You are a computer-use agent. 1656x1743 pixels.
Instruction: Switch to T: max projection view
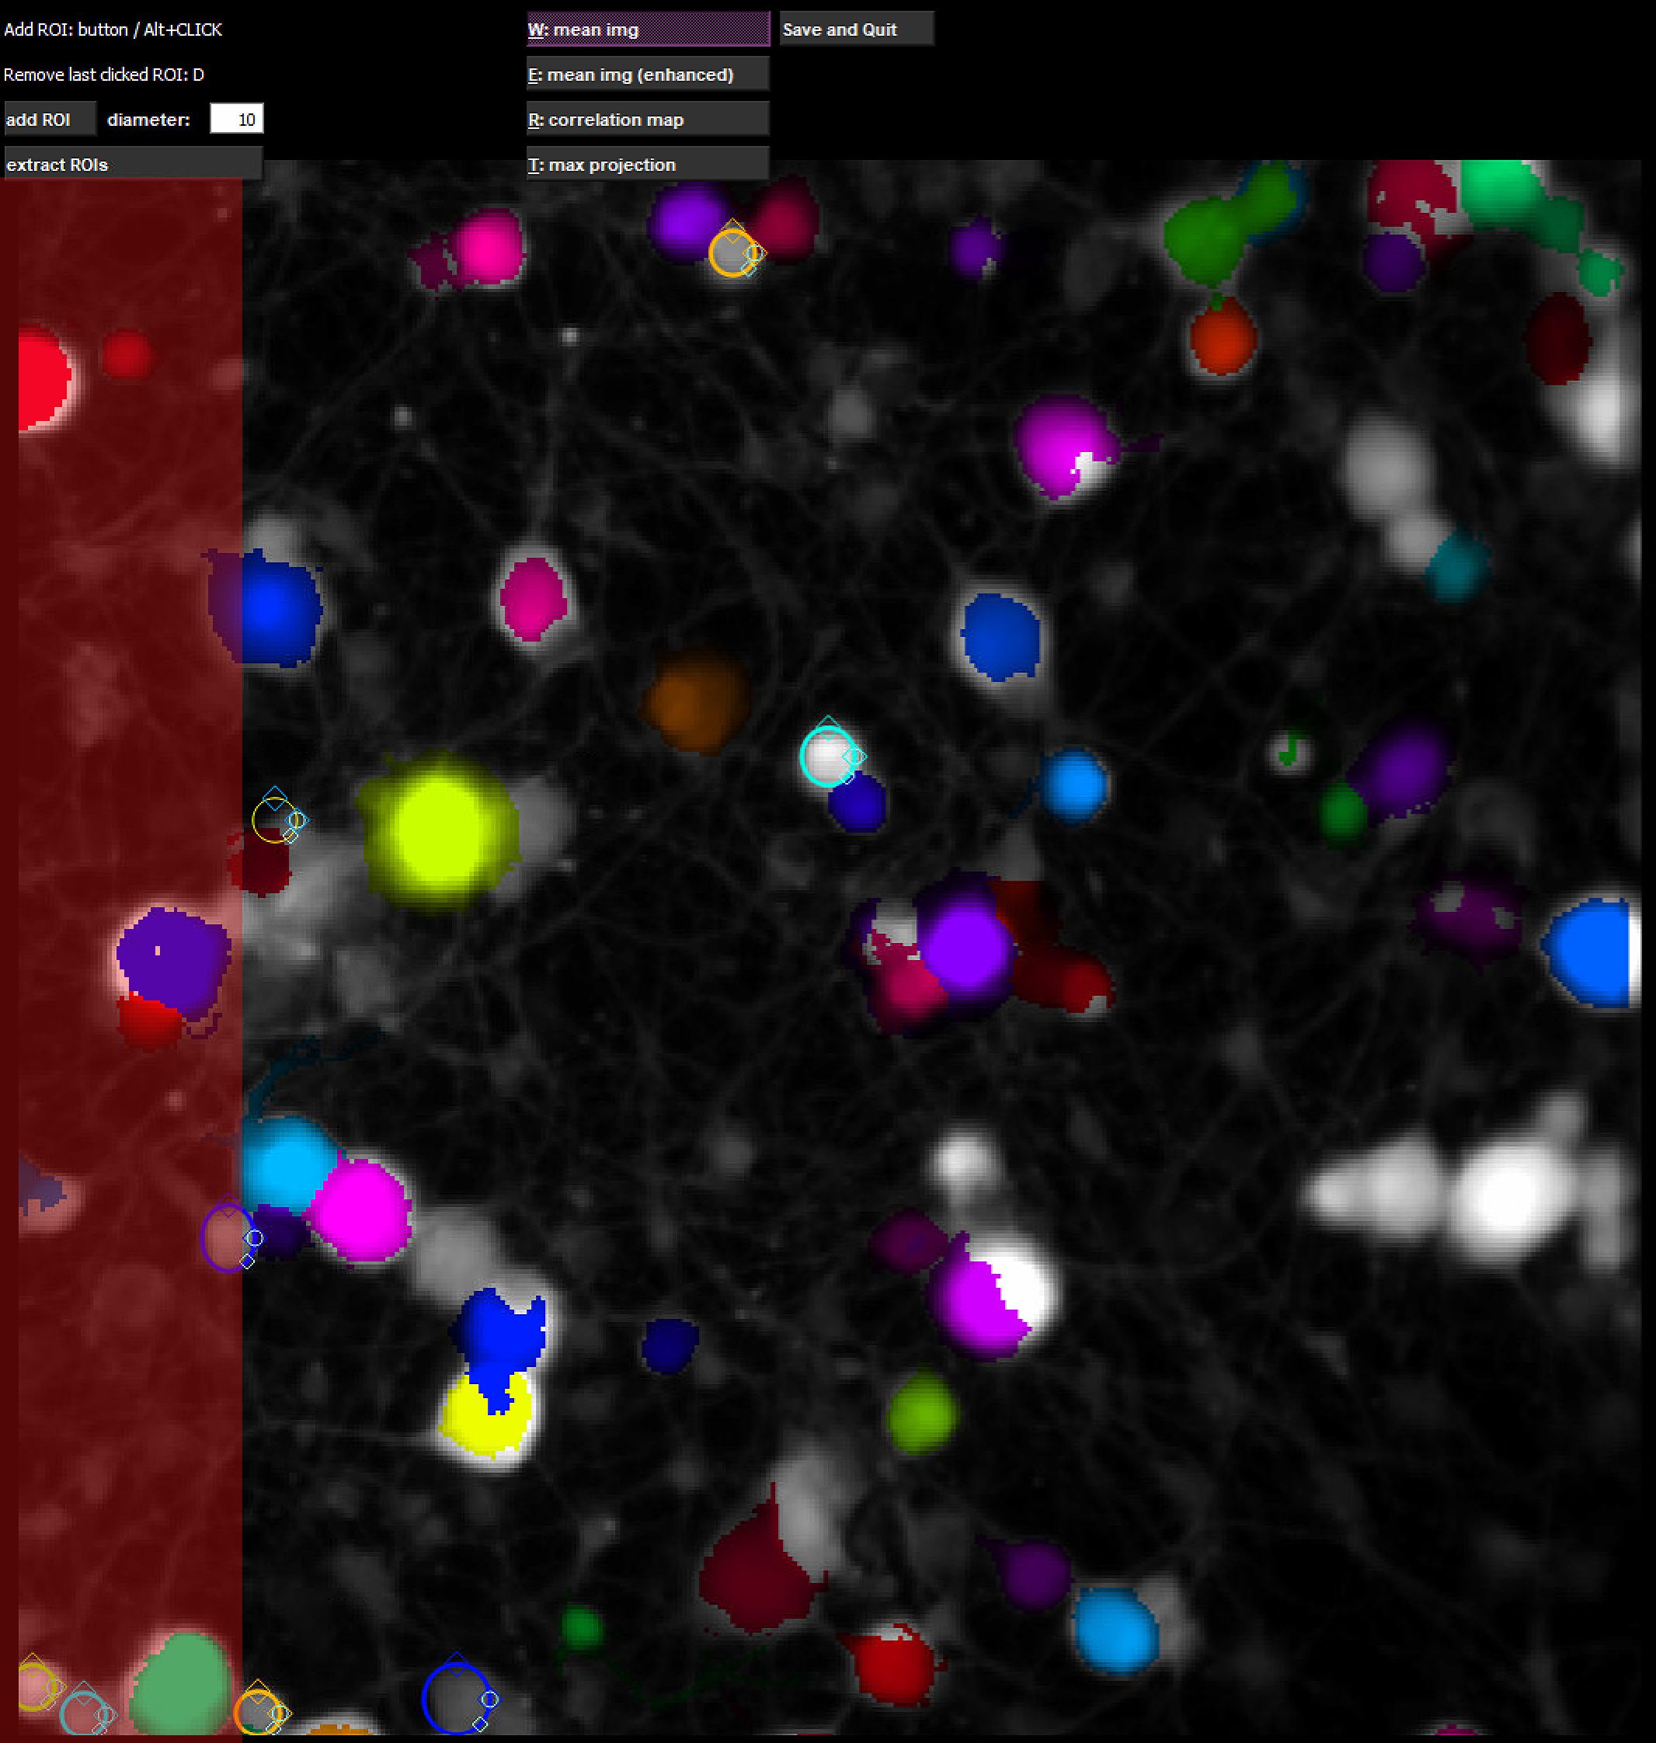[x=648, y=164]
